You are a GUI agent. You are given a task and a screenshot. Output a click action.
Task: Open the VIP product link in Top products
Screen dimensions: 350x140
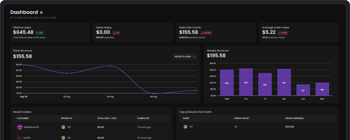(191, 127)
